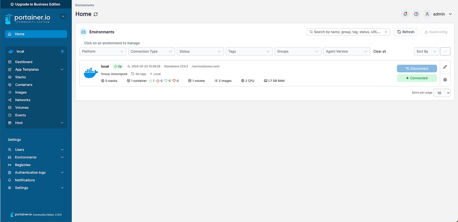Expand the App Templates submenu
Viewport: 458px width, 222px height.
pyautogui.click(x=62, y=70)
